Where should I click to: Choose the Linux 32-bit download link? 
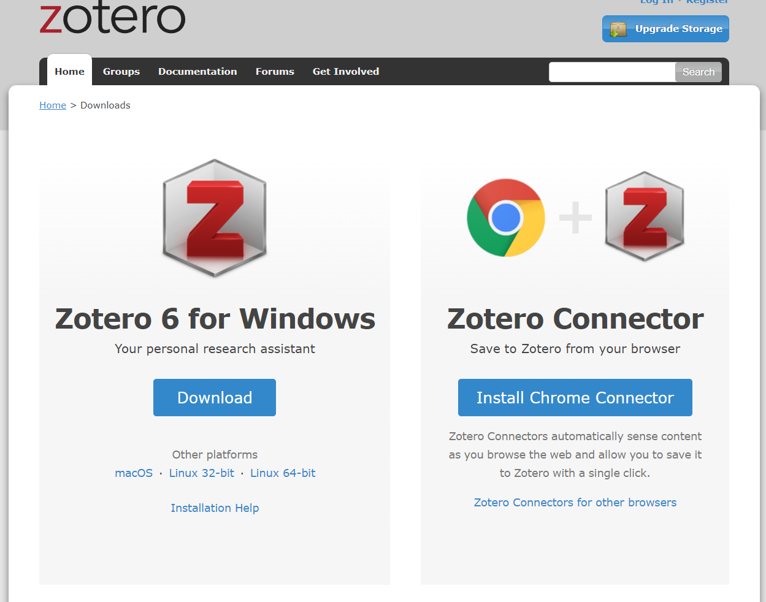pyautogui.click(x=202, y=473)
